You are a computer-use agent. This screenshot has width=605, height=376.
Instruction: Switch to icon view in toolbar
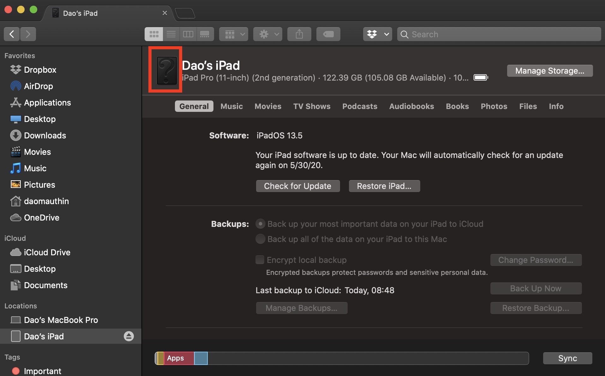(x=154, y=34)
